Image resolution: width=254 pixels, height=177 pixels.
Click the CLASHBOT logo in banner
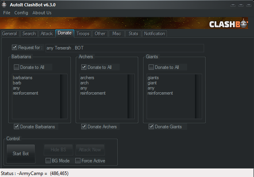pyautogui.click(x=228, y=24)
